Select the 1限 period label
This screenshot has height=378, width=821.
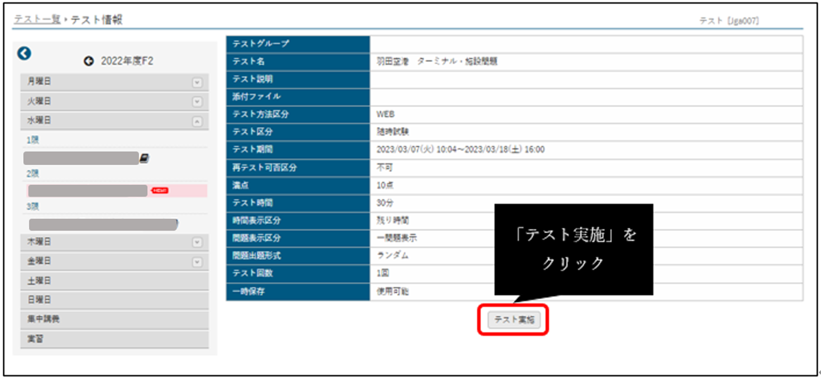[x=32, y=140]
